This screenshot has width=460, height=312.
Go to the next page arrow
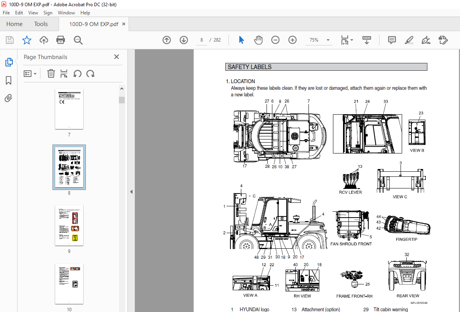184,40
